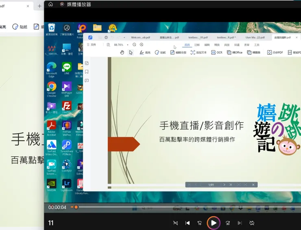Image resolution: width=301 pixels, height=230 pixels.
Task: Switch to the User Ma...(2).pdf tab
Action: (255, 37)
